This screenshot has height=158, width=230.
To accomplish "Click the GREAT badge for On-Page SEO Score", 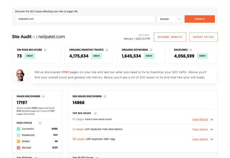I will click(30, 56).
